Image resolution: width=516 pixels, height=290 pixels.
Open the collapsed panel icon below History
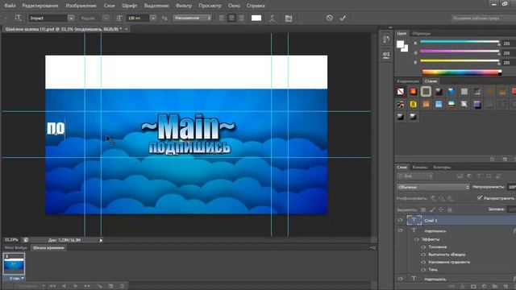(386, 55)
